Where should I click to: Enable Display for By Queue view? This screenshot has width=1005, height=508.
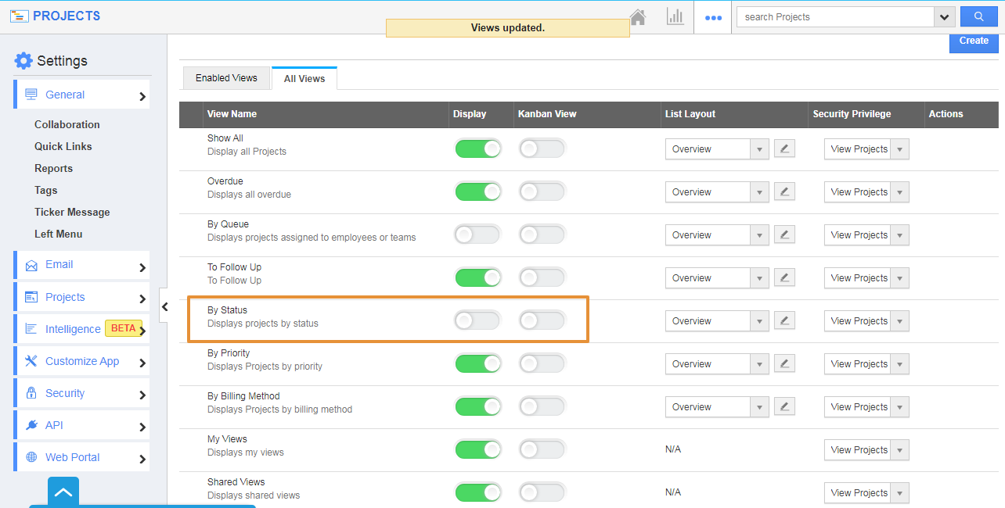tap(477, 234)
